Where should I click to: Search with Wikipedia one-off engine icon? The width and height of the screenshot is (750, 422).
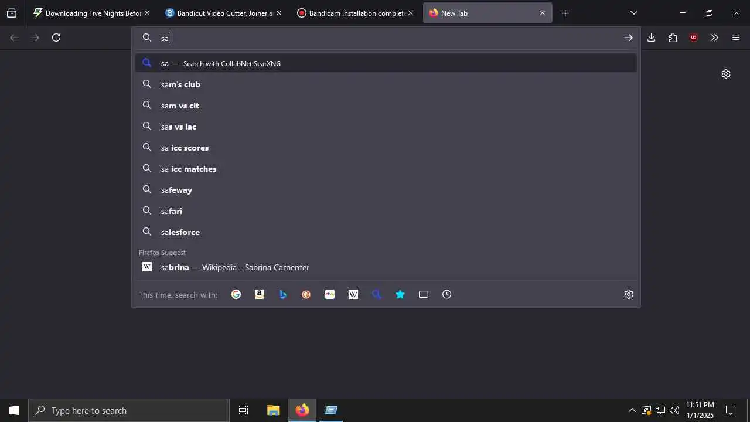pos(353,294)
